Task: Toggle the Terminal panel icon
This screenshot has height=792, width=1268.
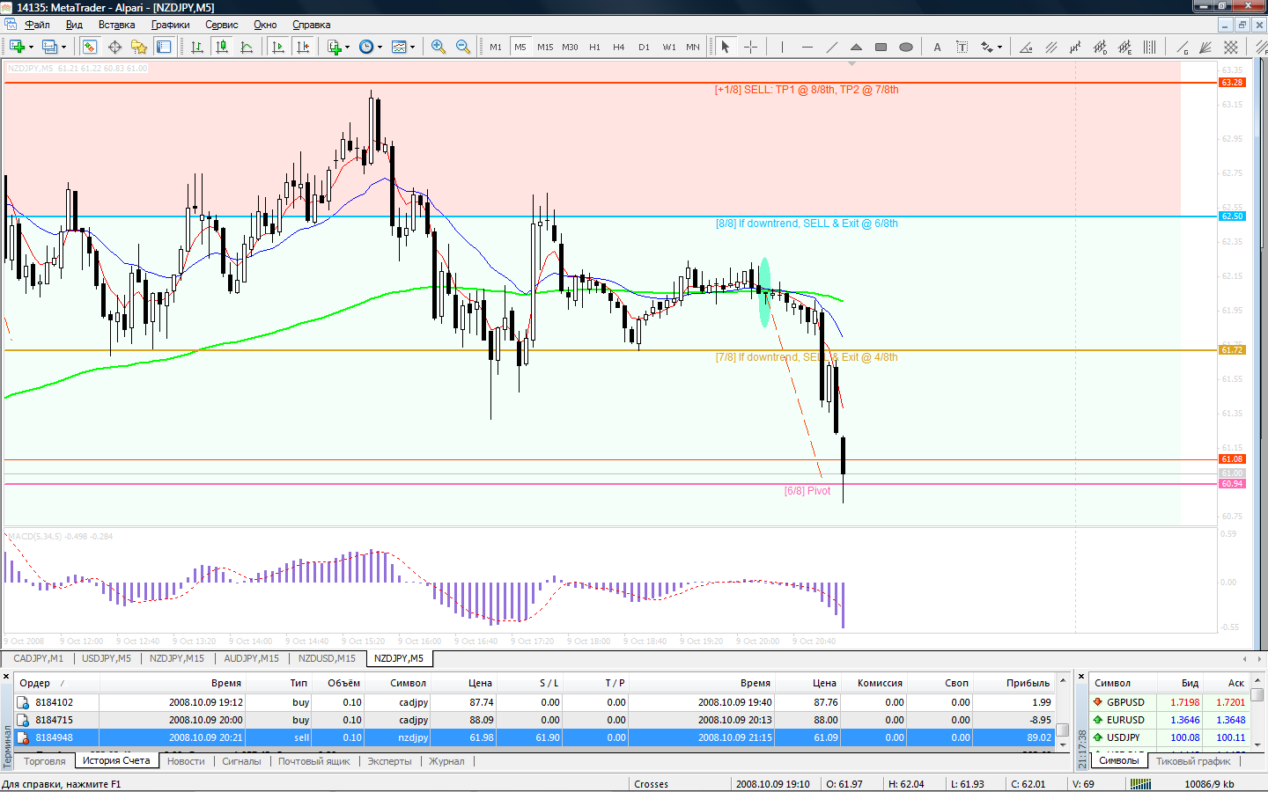Action: 164,47
